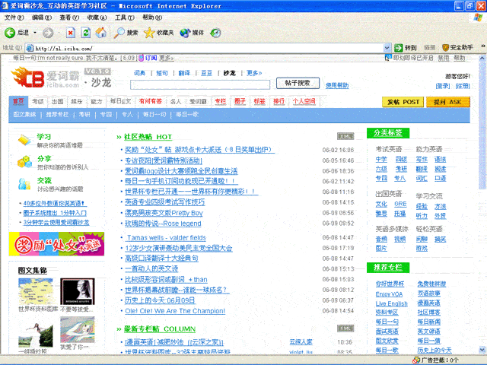Click the Forward arrow toolbar button
Image resolution: width=487 pixels, height=365 pixels.
click(x=48, y=33)
